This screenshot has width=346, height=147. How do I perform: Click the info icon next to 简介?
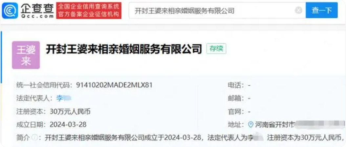pyautogui.click(x=34, y=138)
